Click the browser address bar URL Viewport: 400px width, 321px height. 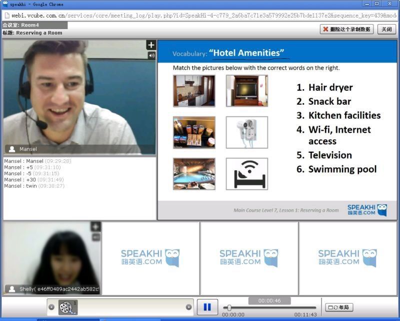[x=200, y=15]
